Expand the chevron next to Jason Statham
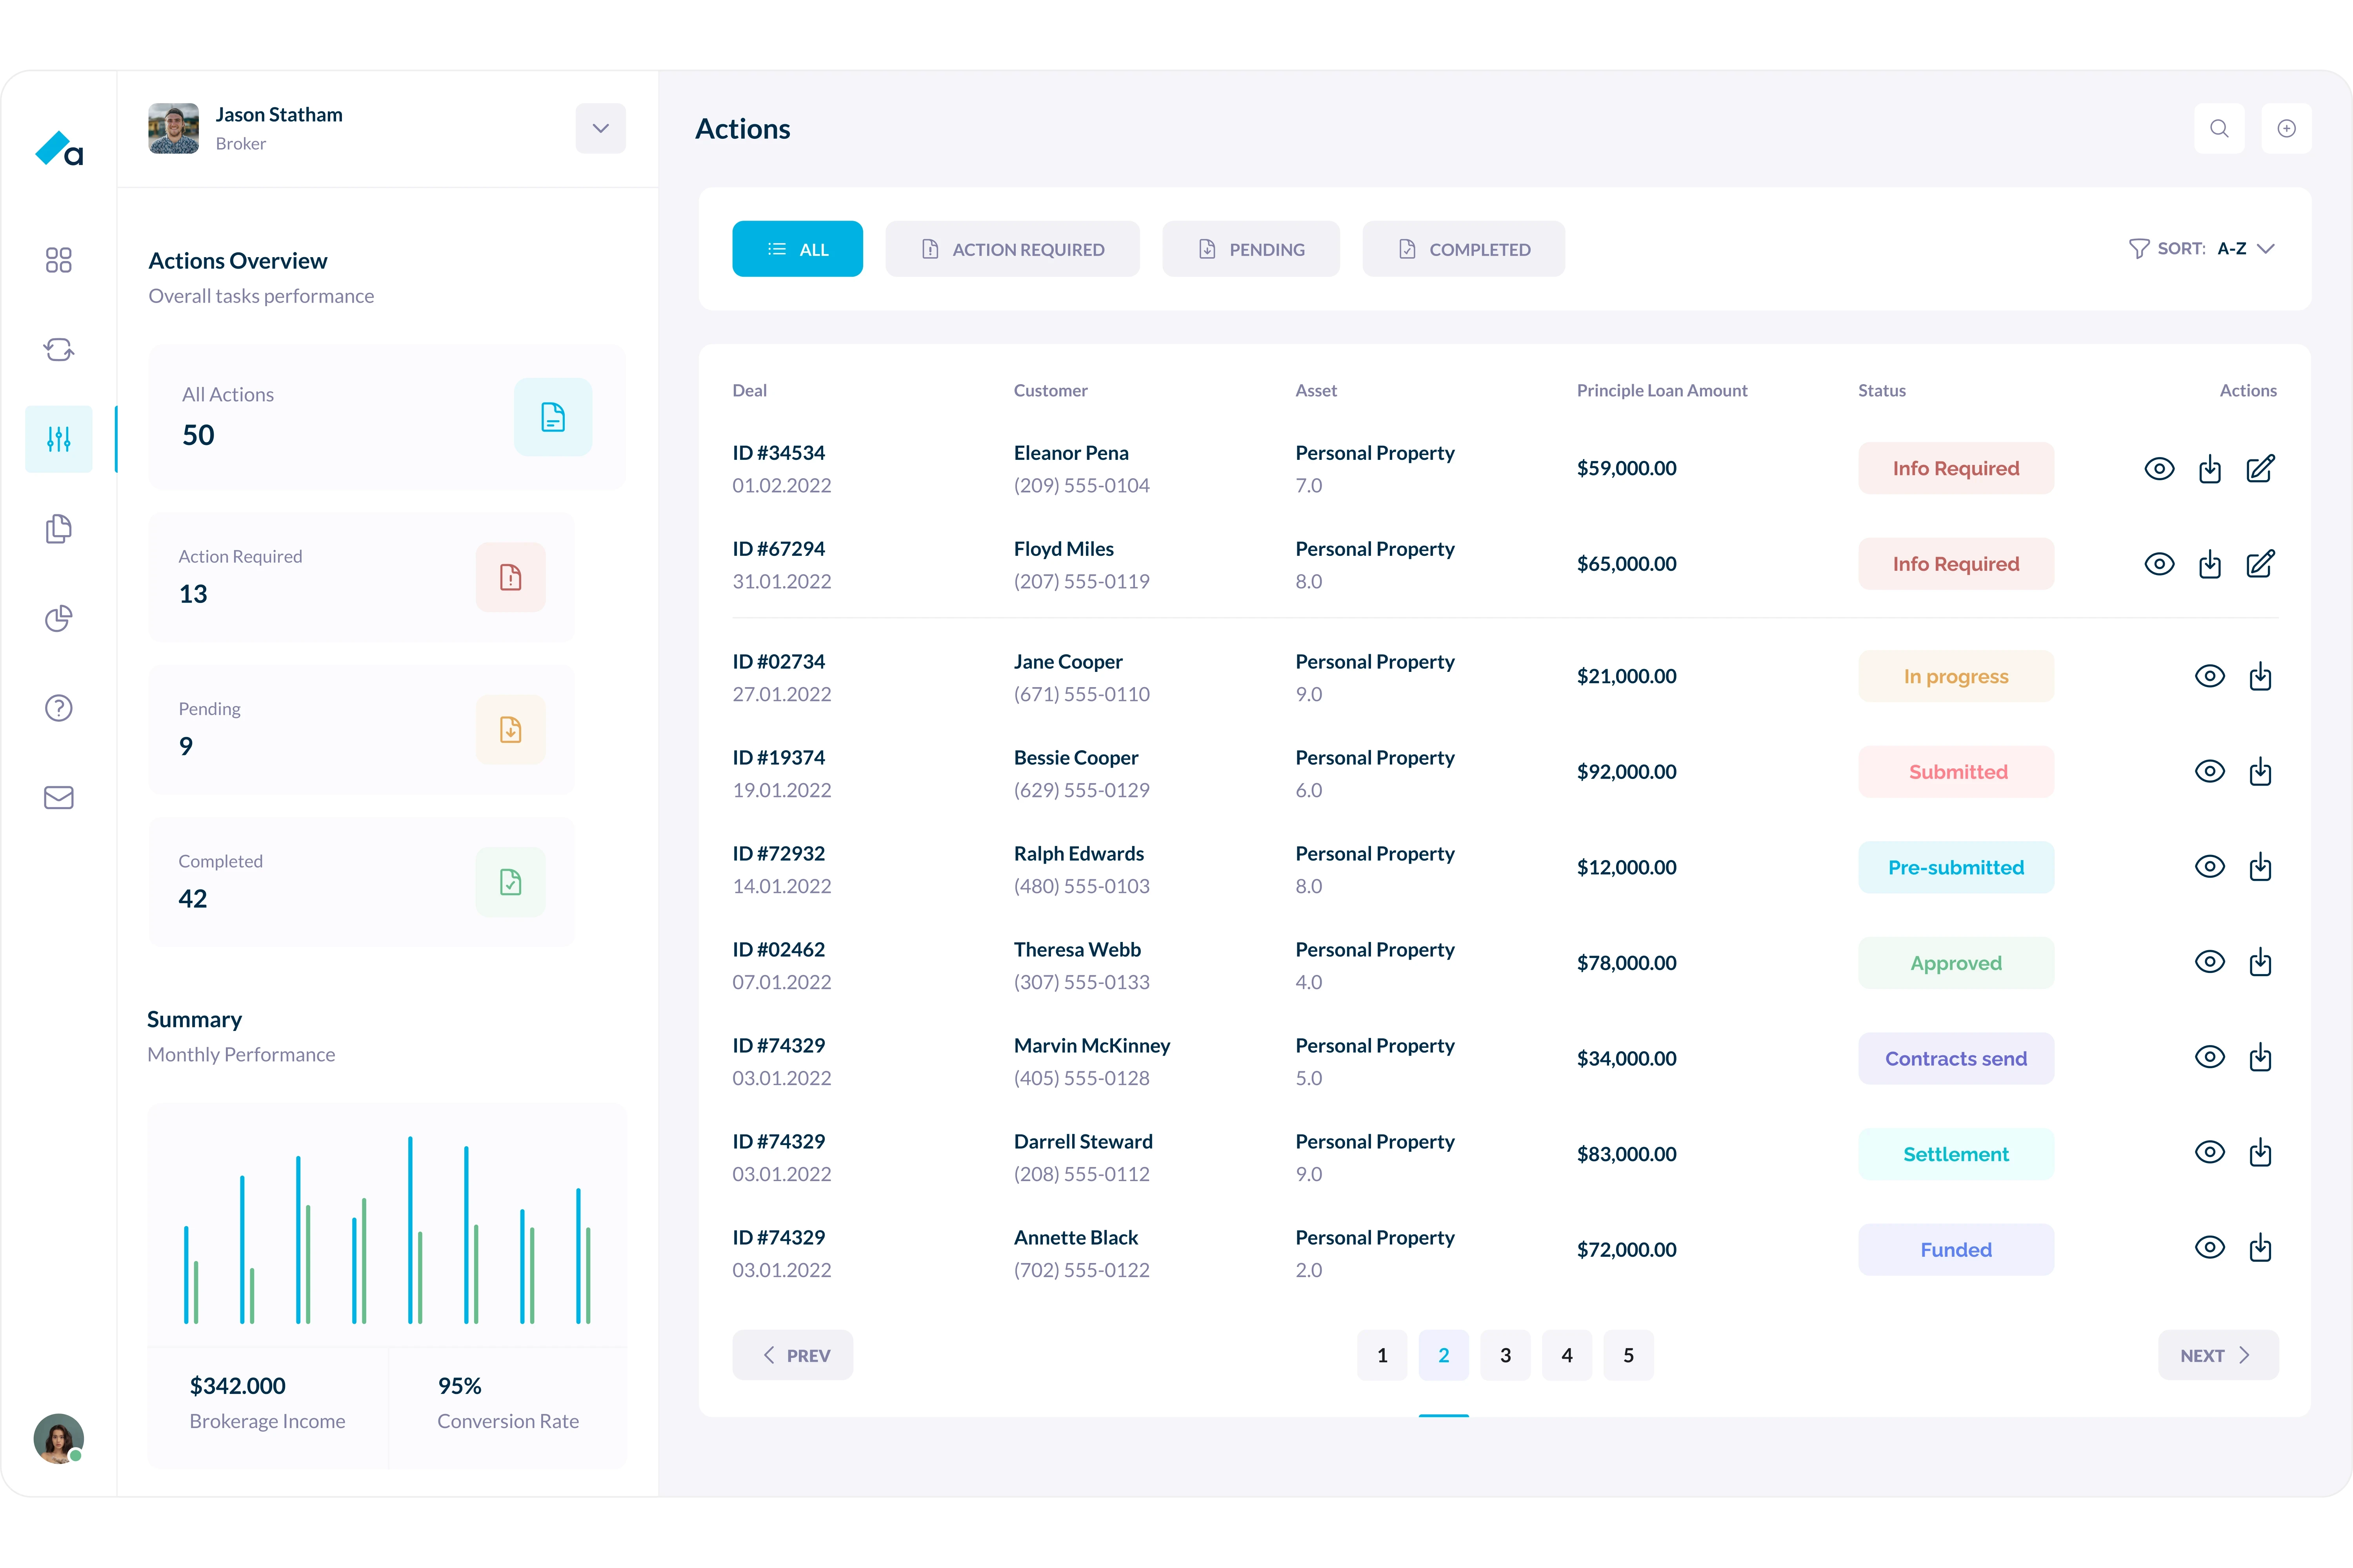The width and height of the screenshot is (2353, 1568). tap(600, 128)
